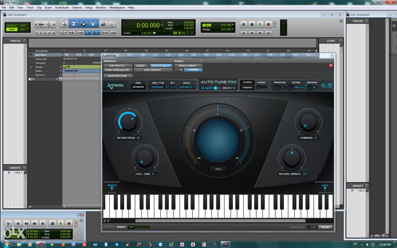Click the Render button

(326, 227)
